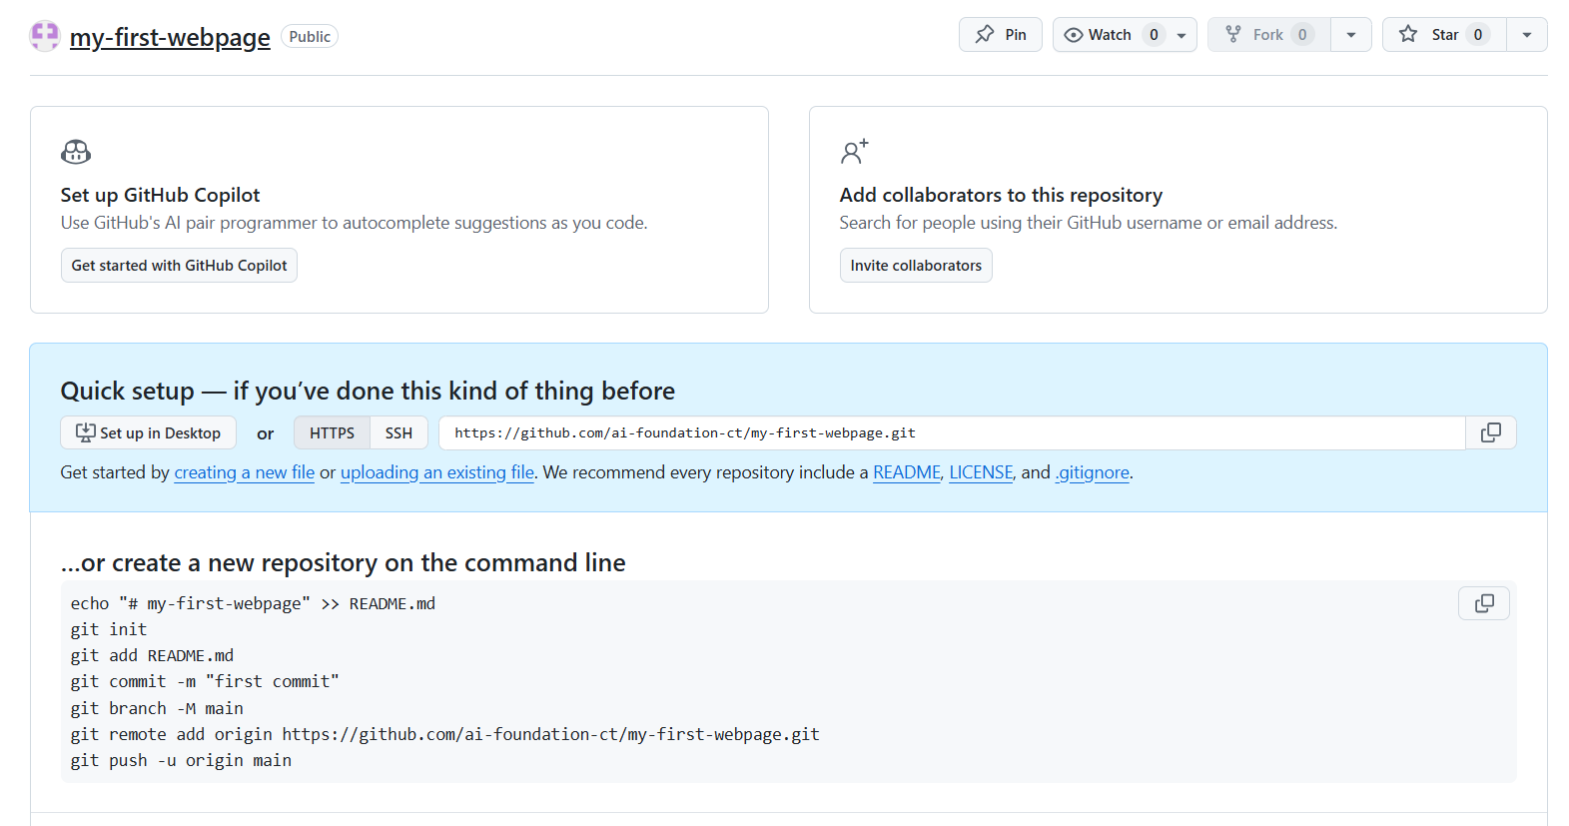
Task: Click the Public visibility badge
Action: click(310, 37)
